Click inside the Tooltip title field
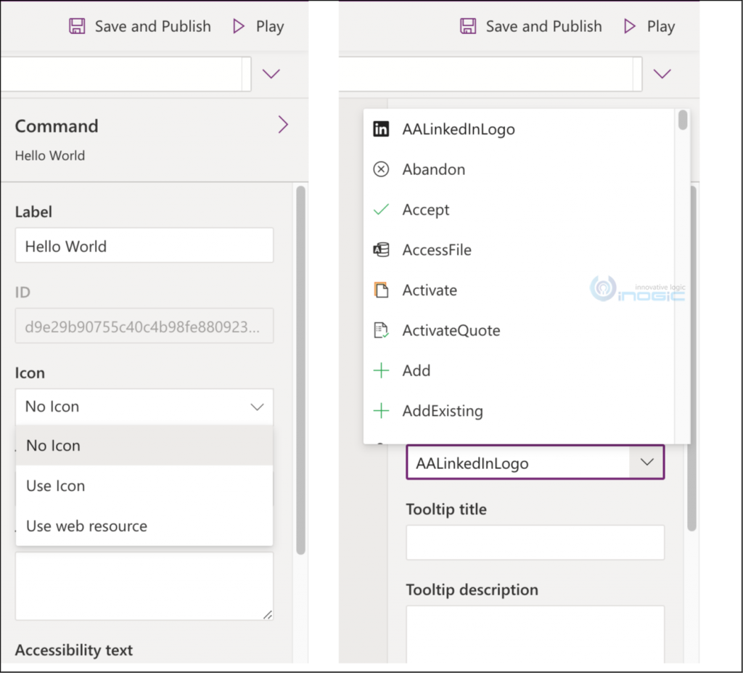Viewport: 743px width, 673px height. [x=535, y=542]
